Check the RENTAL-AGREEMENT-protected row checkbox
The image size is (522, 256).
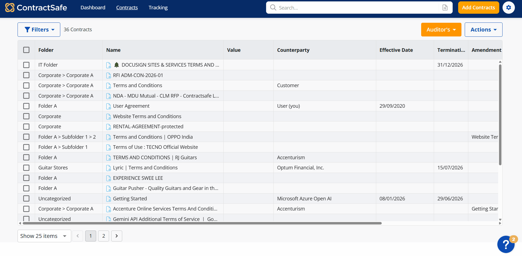26,127
